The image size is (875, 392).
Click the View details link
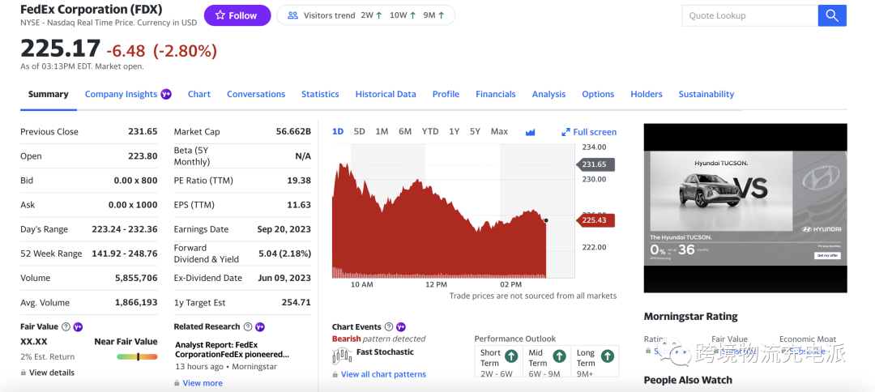[x=52, y=373]
